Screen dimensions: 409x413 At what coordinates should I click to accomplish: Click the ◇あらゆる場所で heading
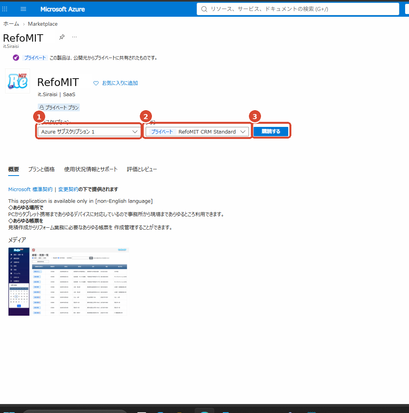coord(26,207)
